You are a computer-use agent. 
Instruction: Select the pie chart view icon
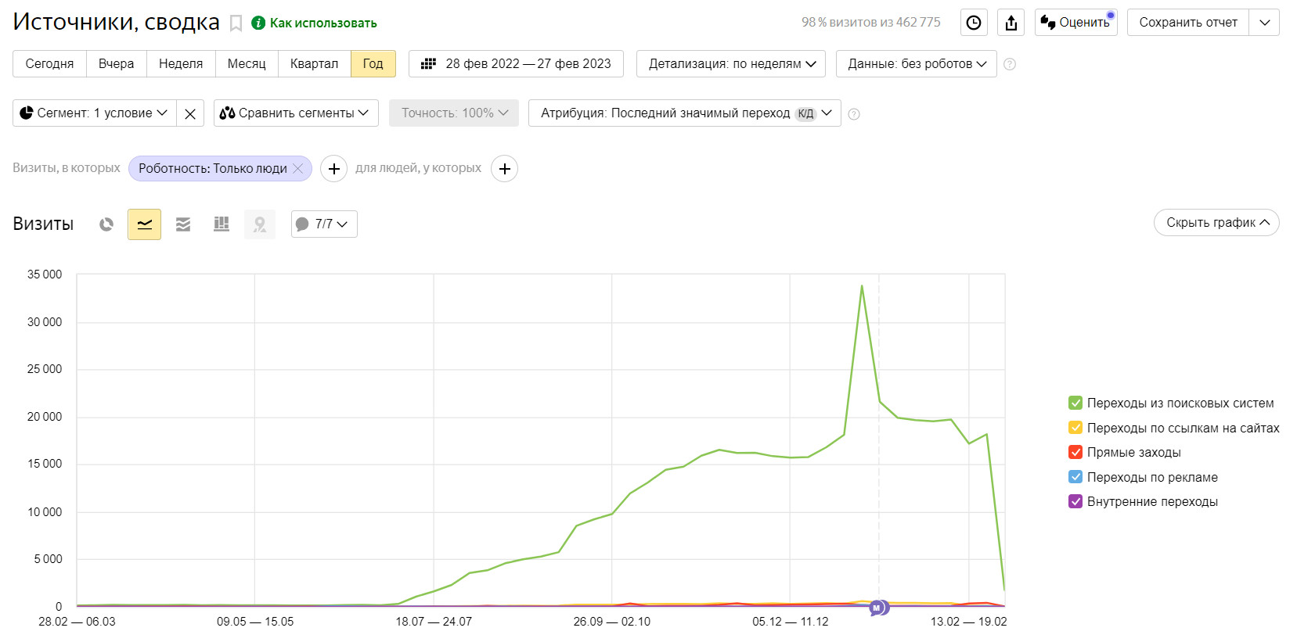point(106,224)
